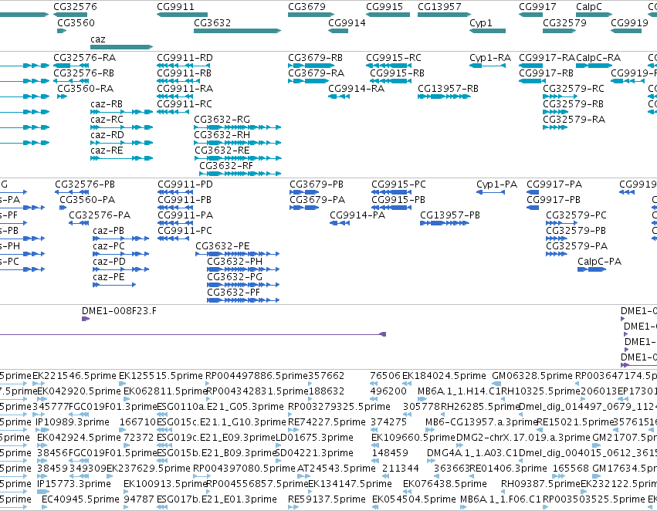Click the CG9915 gene label

[384, 7]
